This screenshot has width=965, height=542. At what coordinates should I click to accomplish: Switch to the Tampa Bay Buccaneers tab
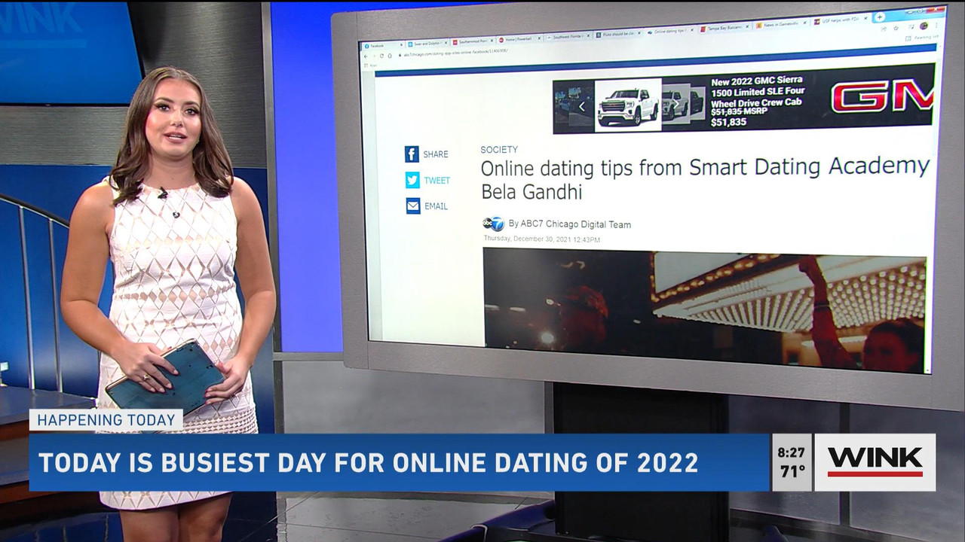click(725, 28)
